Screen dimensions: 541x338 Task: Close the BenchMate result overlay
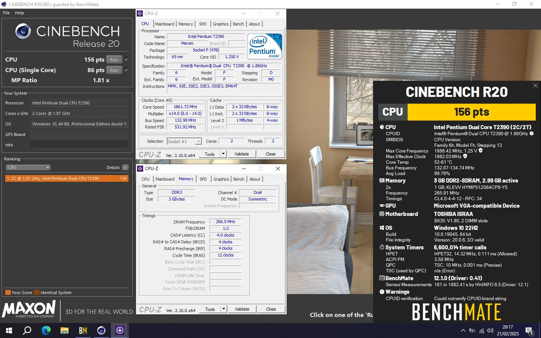pyautogui.click(x=535, y=86)
